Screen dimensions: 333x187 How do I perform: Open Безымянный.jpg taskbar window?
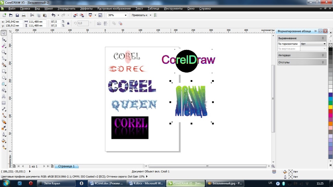[x=224, y=183]
